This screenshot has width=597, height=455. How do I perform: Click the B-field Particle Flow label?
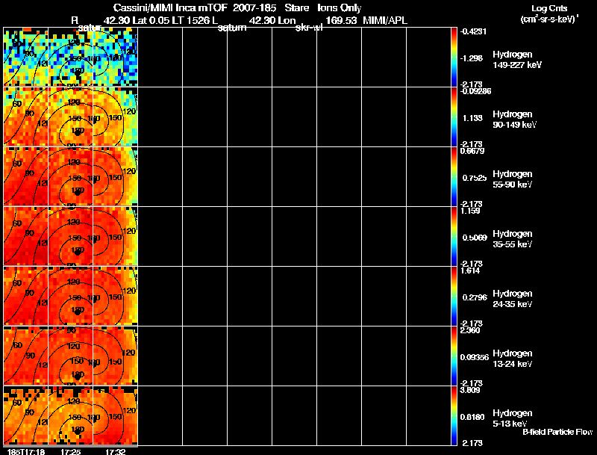point(557,432)
